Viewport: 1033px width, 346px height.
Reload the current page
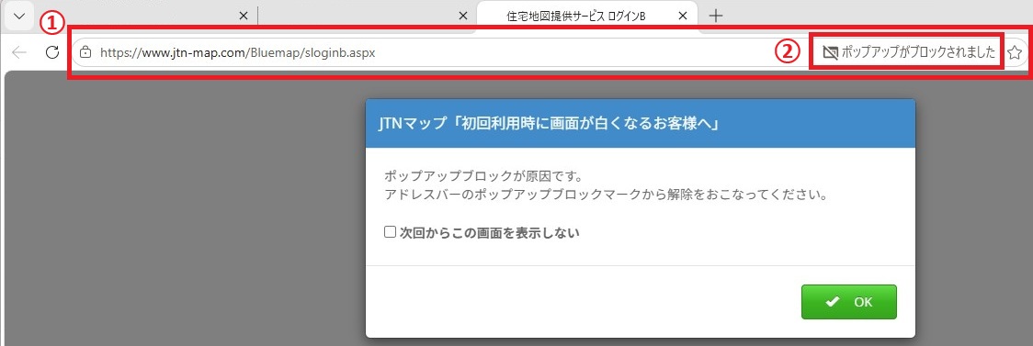52,52
